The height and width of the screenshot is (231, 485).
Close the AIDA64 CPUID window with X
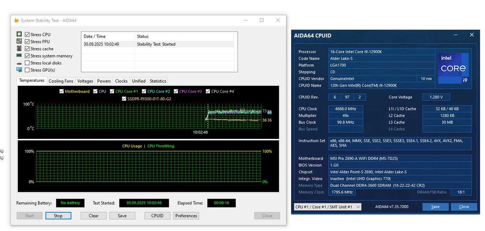(472, 35)
